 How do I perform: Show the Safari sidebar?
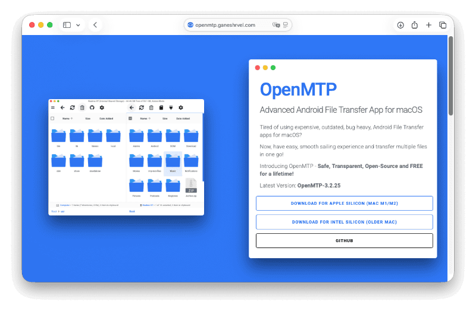(67, 25)
